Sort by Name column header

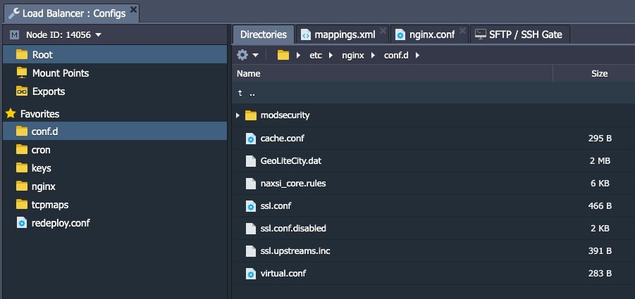(x=393, y=74)
